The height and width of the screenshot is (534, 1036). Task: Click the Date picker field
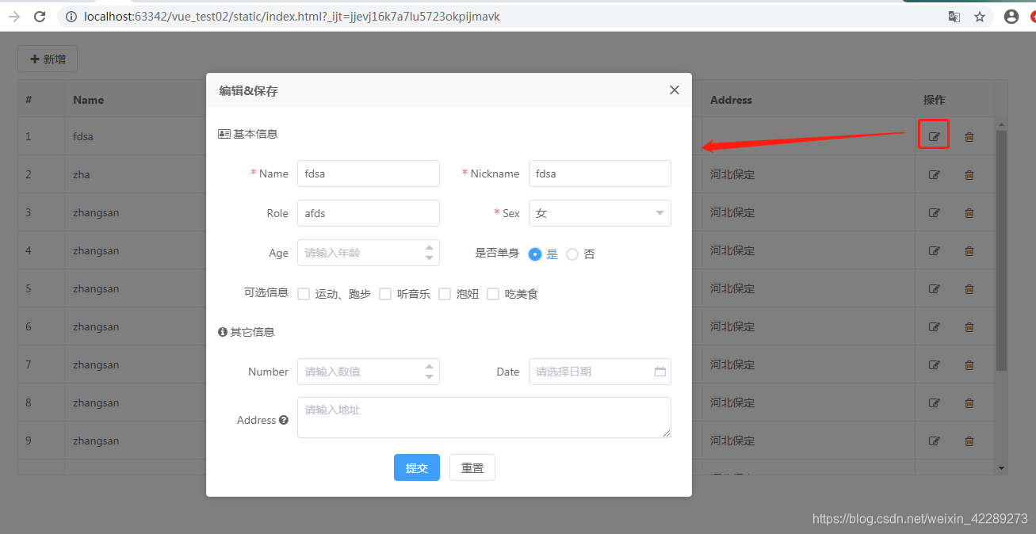pyautogui.click(x=600, y=372)
